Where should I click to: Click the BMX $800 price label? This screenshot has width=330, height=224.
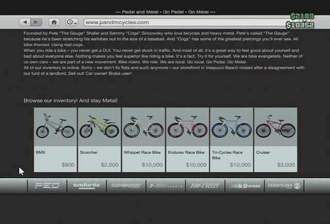click(68, 165)
